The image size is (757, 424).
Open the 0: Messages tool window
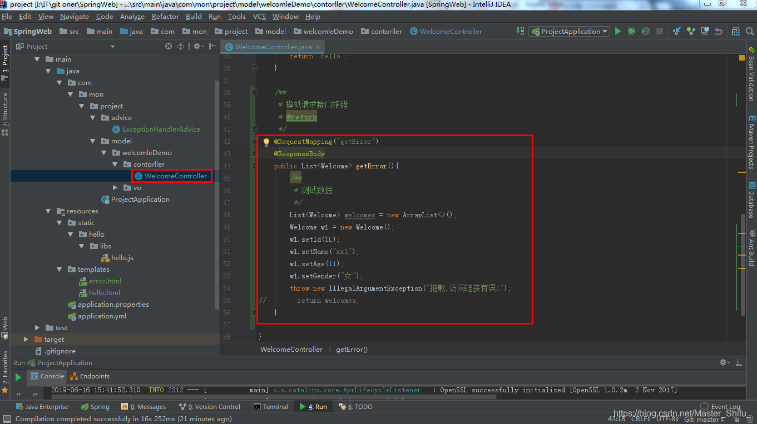(x=144, y=407)
